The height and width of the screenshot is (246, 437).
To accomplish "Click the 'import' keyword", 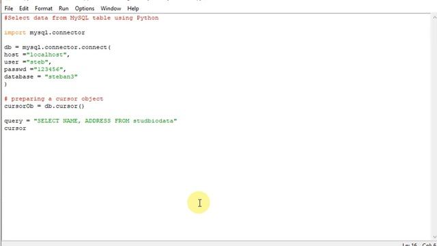I will point(15,33).
